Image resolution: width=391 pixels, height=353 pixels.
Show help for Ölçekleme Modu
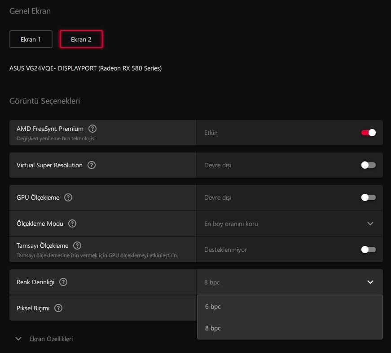point(72,223)
